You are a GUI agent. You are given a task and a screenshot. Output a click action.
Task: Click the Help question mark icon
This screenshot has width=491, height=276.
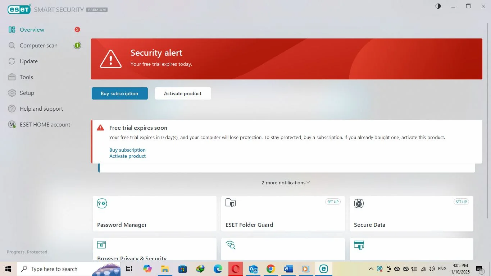(12, 109)
